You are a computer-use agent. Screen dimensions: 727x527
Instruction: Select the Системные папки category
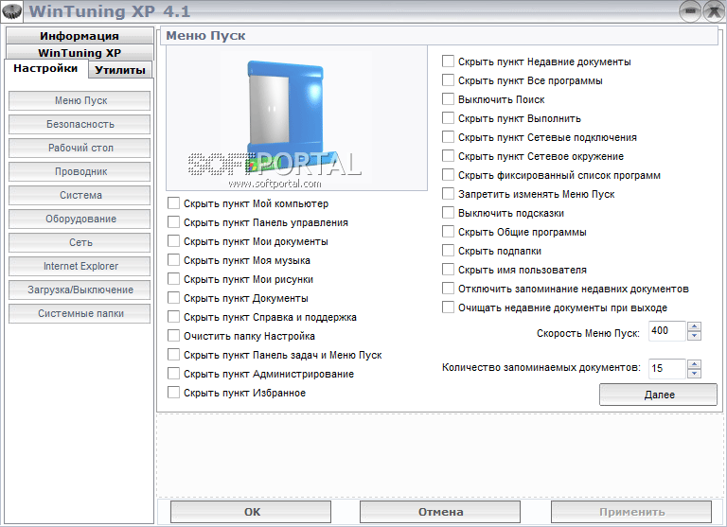coord(80,313)
